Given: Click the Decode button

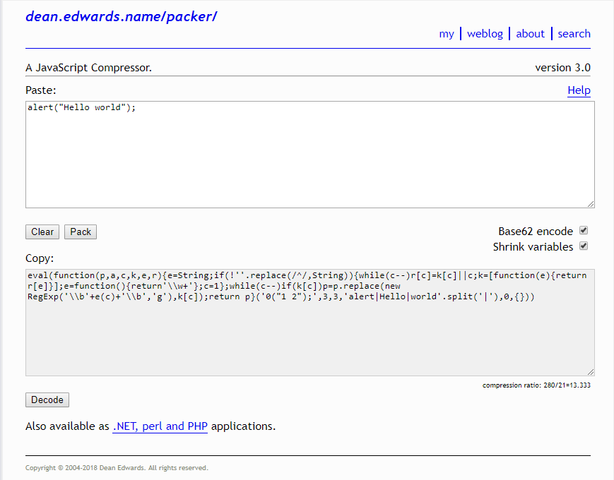Looking at the screenshot, I should point(47,400).
